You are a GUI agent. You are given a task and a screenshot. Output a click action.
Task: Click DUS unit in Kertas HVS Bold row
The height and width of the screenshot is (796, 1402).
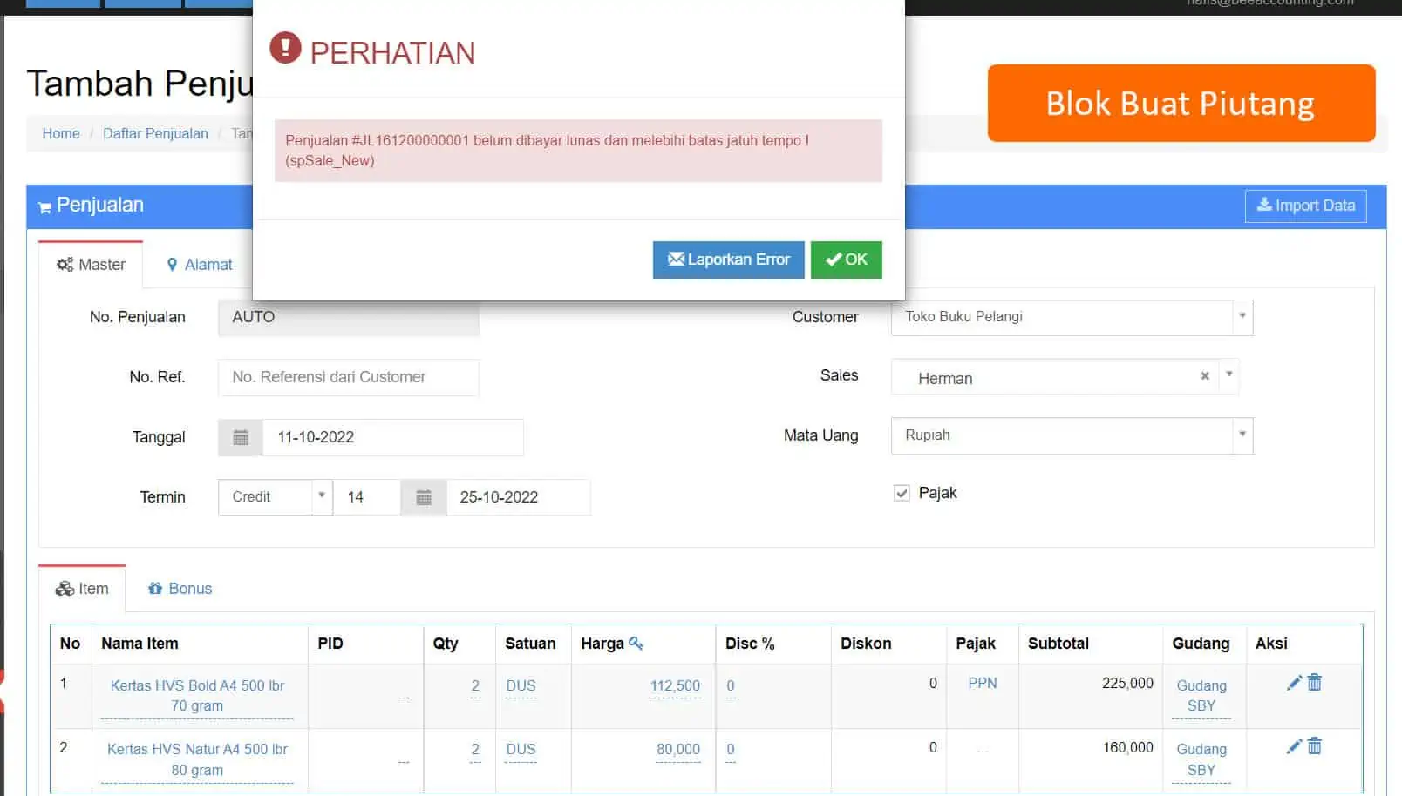(521, 686)
